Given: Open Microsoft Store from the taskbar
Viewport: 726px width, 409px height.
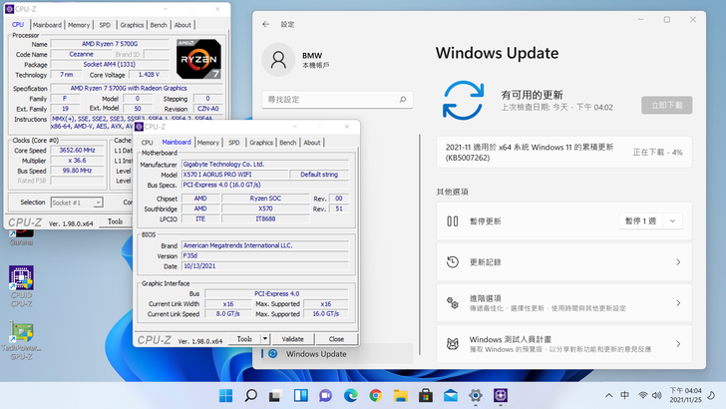Looking at the screenshot, I should click(425, 396).
